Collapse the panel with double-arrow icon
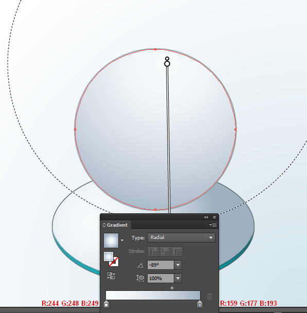Image resolution: width=307 pixels, height=313 pixels. (206, 217)
